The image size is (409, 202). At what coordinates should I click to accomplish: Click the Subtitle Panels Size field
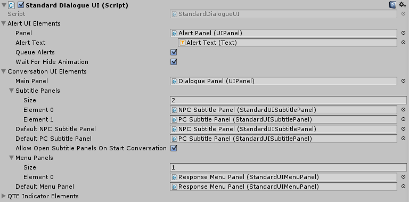coord(288,100)
